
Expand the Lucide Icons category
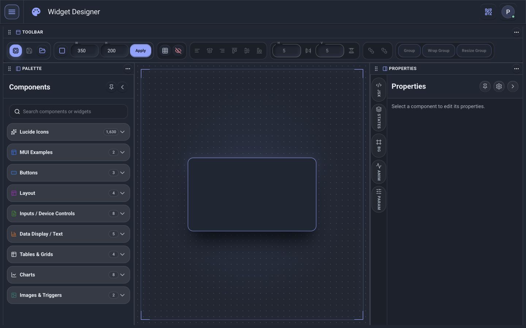point(68,132)
